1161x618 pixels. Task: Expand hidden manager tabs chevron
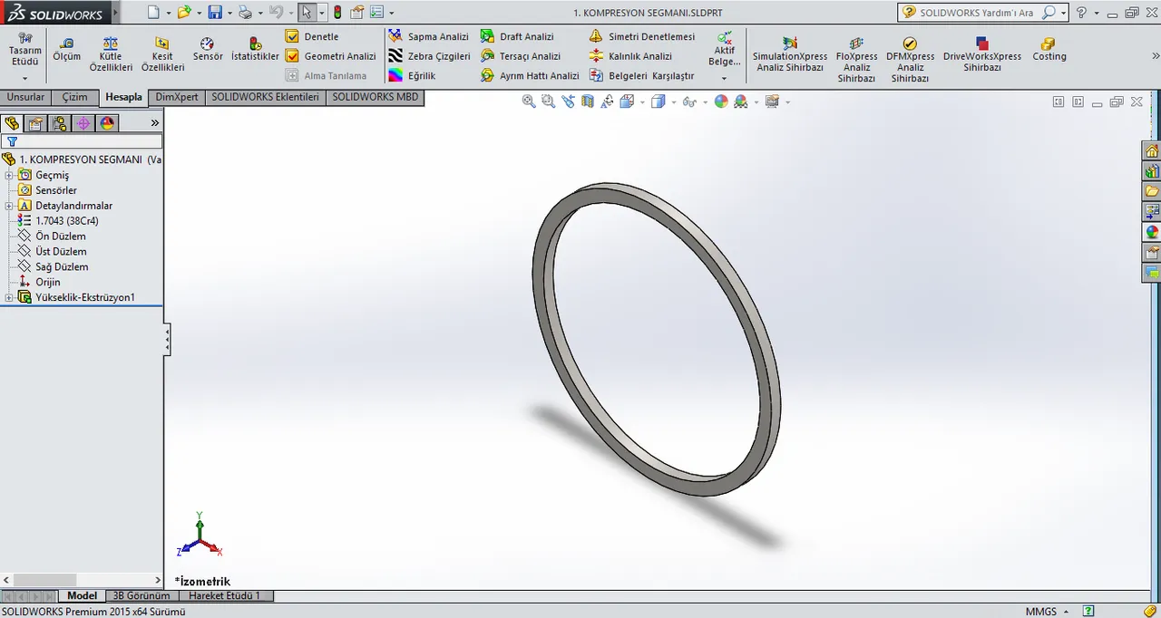tap(154, 123)
